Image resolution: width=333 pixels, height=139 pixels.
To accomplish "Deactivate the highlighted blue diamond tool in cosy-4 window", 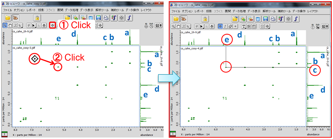I will coord(221,26).
